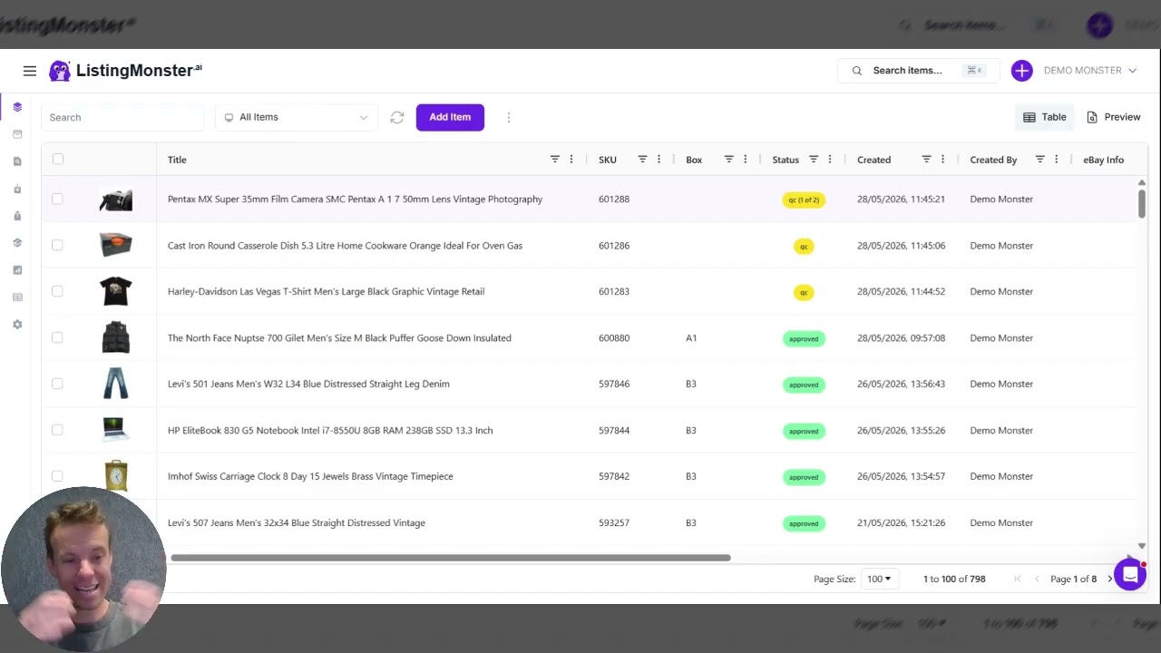Sort by the eBay Info column header
Viewport: 1161px width, 653px height.
coord(1103,160)
